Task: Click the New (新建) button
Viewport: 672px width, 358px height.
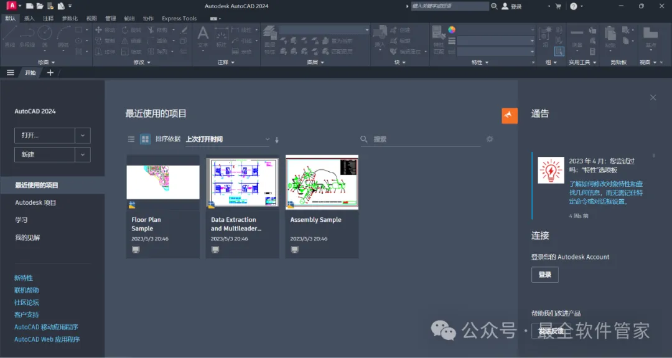Action: (x=45, y=154)
